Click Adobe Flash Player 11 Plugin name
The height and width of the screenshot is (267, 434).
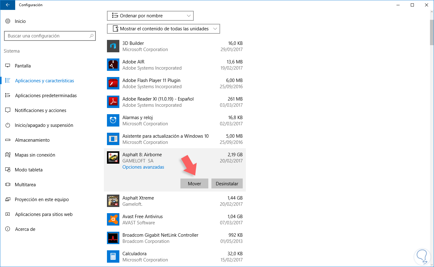point(151,80)
